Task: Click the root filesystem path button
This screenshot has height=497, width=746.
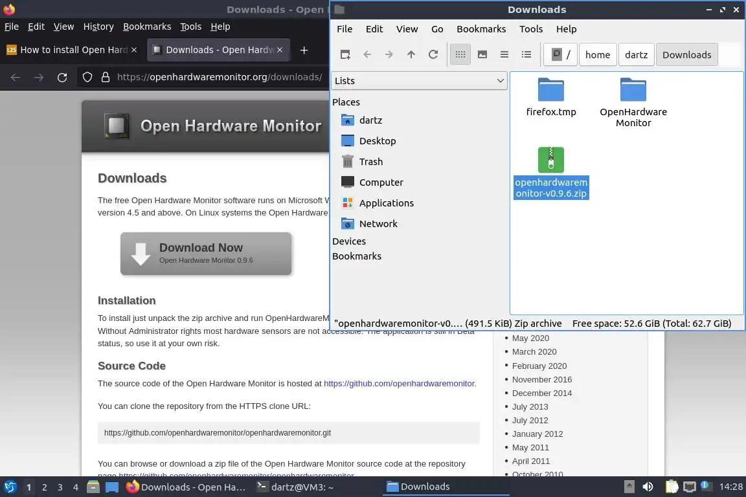Action: 561,55
